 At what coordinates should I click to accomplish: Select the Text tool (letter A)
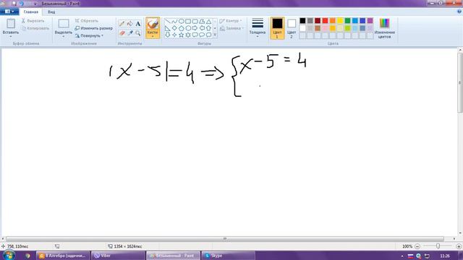(x=138, y=24)
